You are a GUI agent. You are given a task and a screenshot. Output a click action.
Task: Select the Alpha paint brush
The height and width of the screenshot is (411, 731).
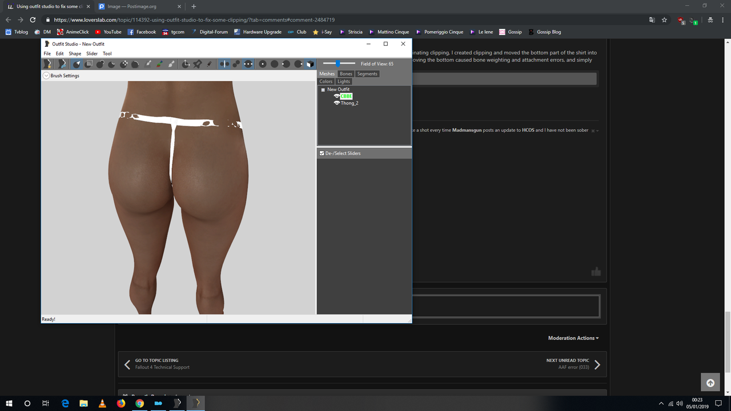click(x=171, y=64)
